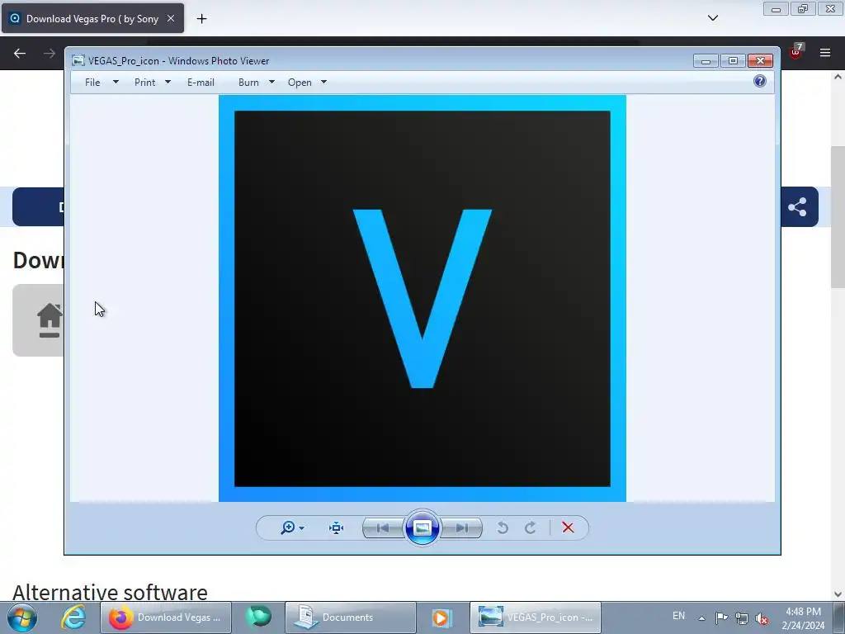Open the Burn menu
The image size is (845, 634).
click(x=248, y=83)
